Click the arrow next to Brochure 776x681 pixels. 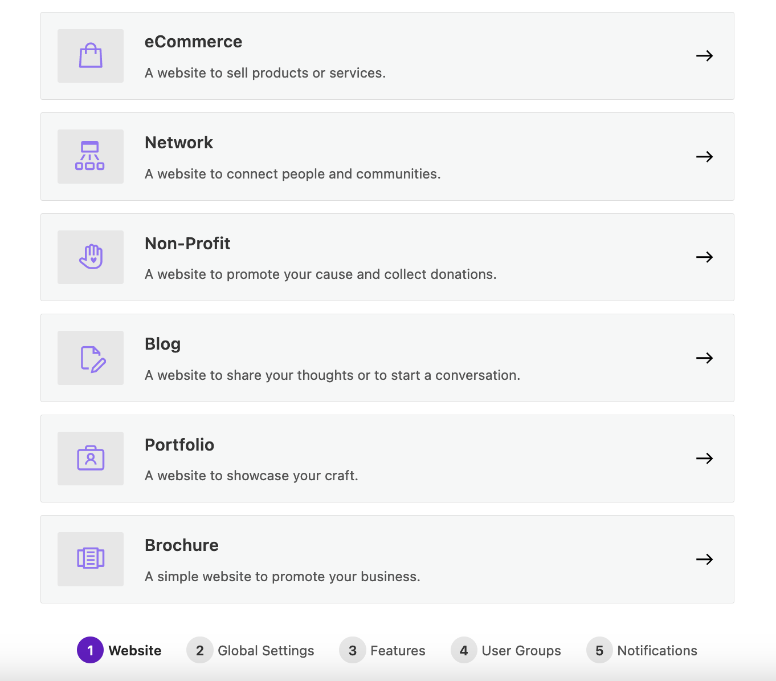705,559
